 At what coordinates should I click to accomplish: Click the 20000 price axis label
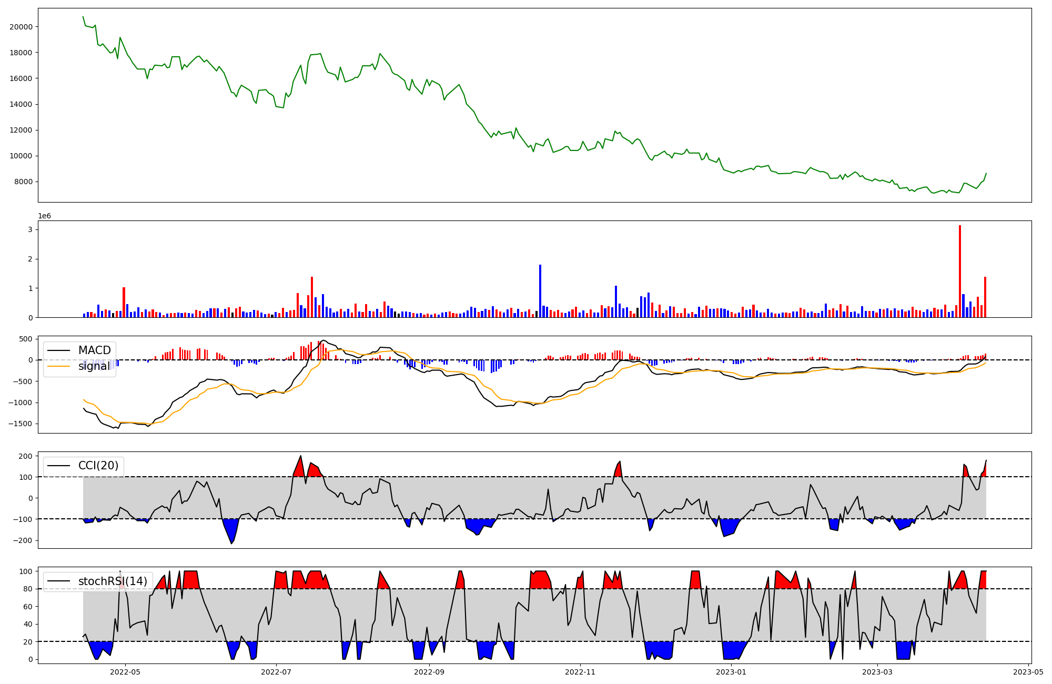[22, 27]
